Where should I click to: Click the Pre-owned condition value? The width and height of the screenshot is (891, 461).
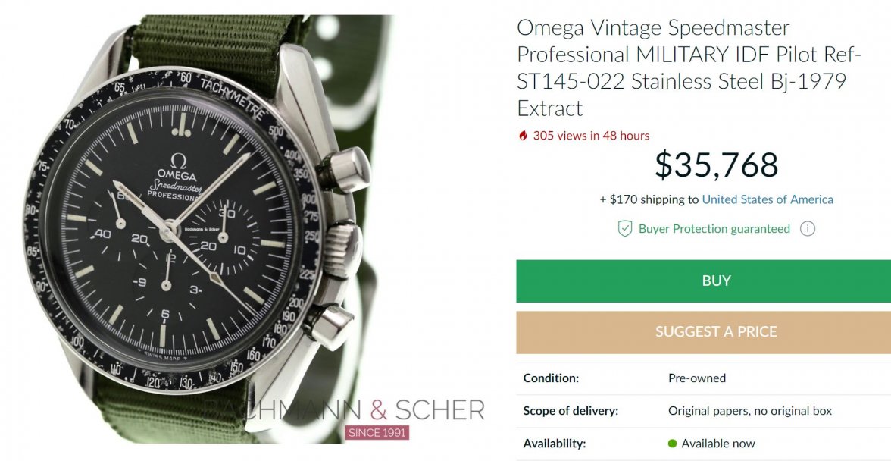(x=696, y=378)
